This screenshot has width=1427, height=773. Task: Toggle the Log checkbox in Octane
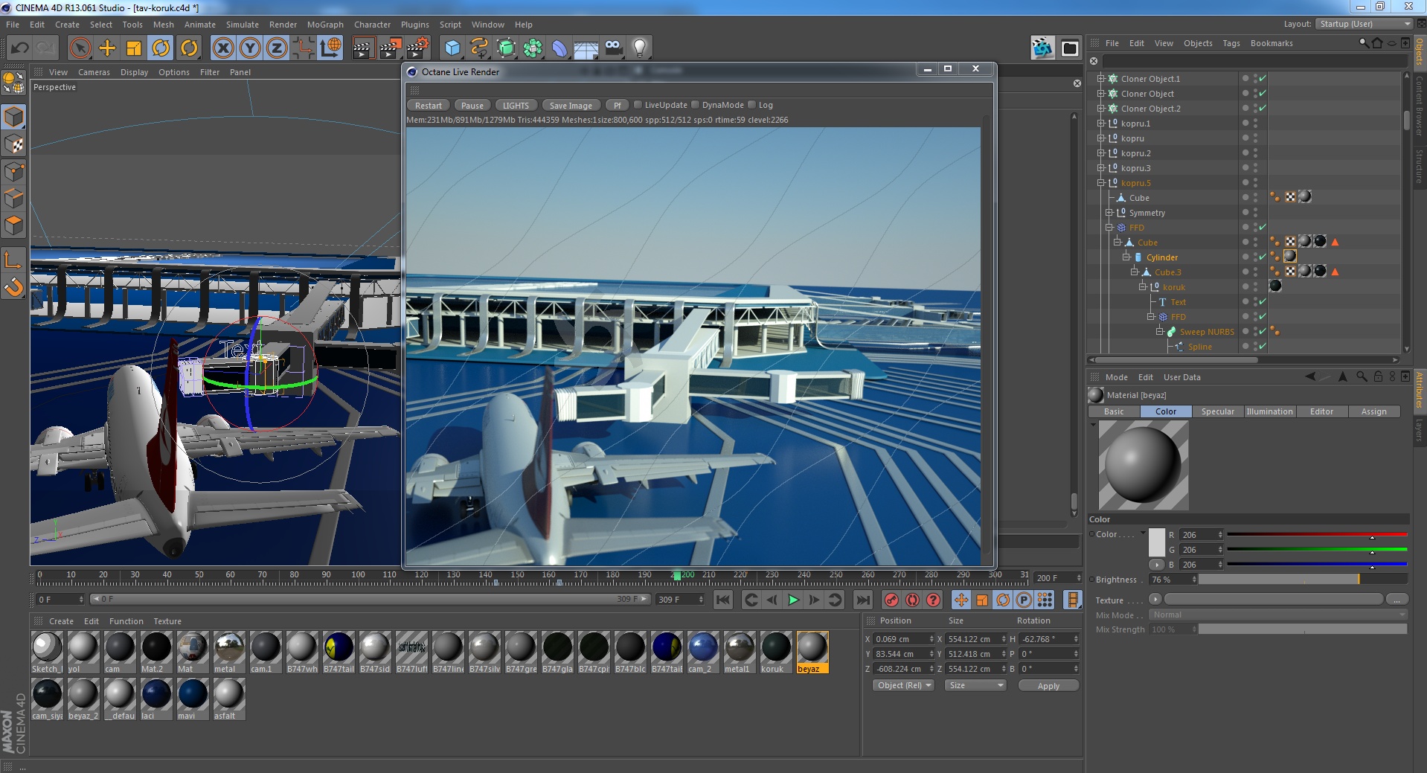751,105
